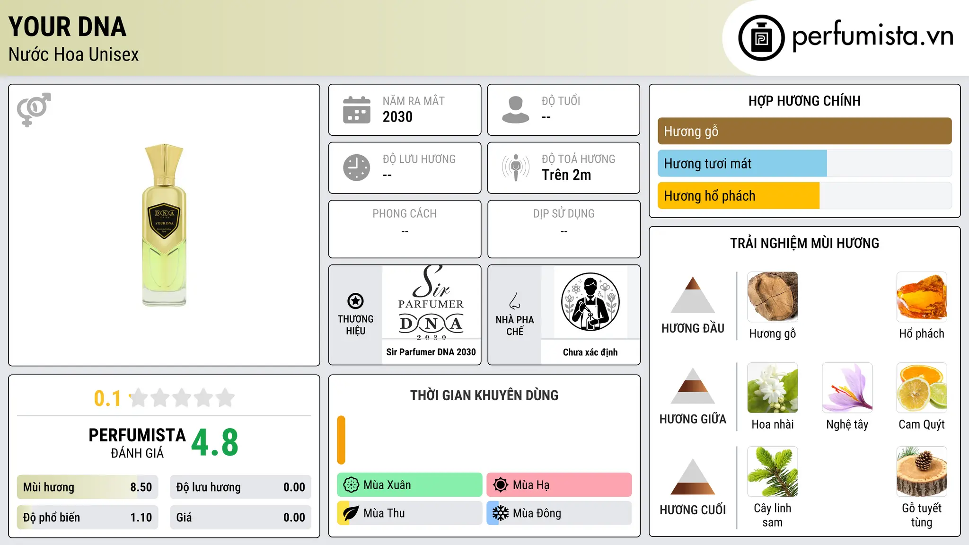
Task: Click the calendar icon beside Năm ra mắt
Action: [357, 110]
